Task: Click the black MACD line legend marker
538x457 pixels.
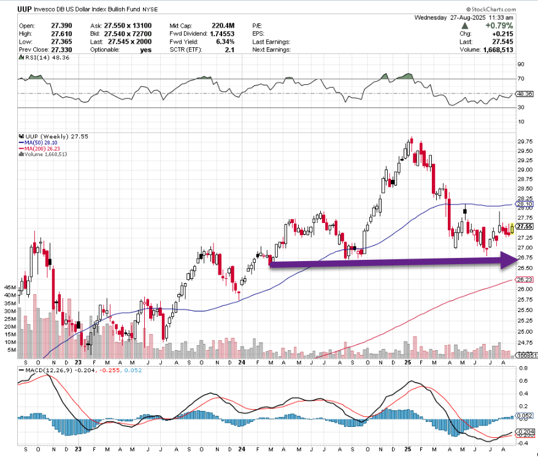Action: click(21, 370)
